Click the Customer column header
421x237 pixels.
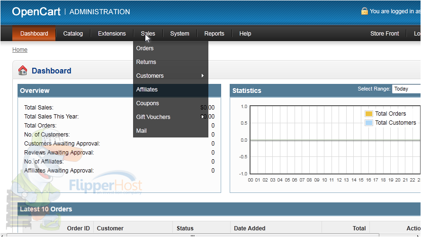[110, 228]
